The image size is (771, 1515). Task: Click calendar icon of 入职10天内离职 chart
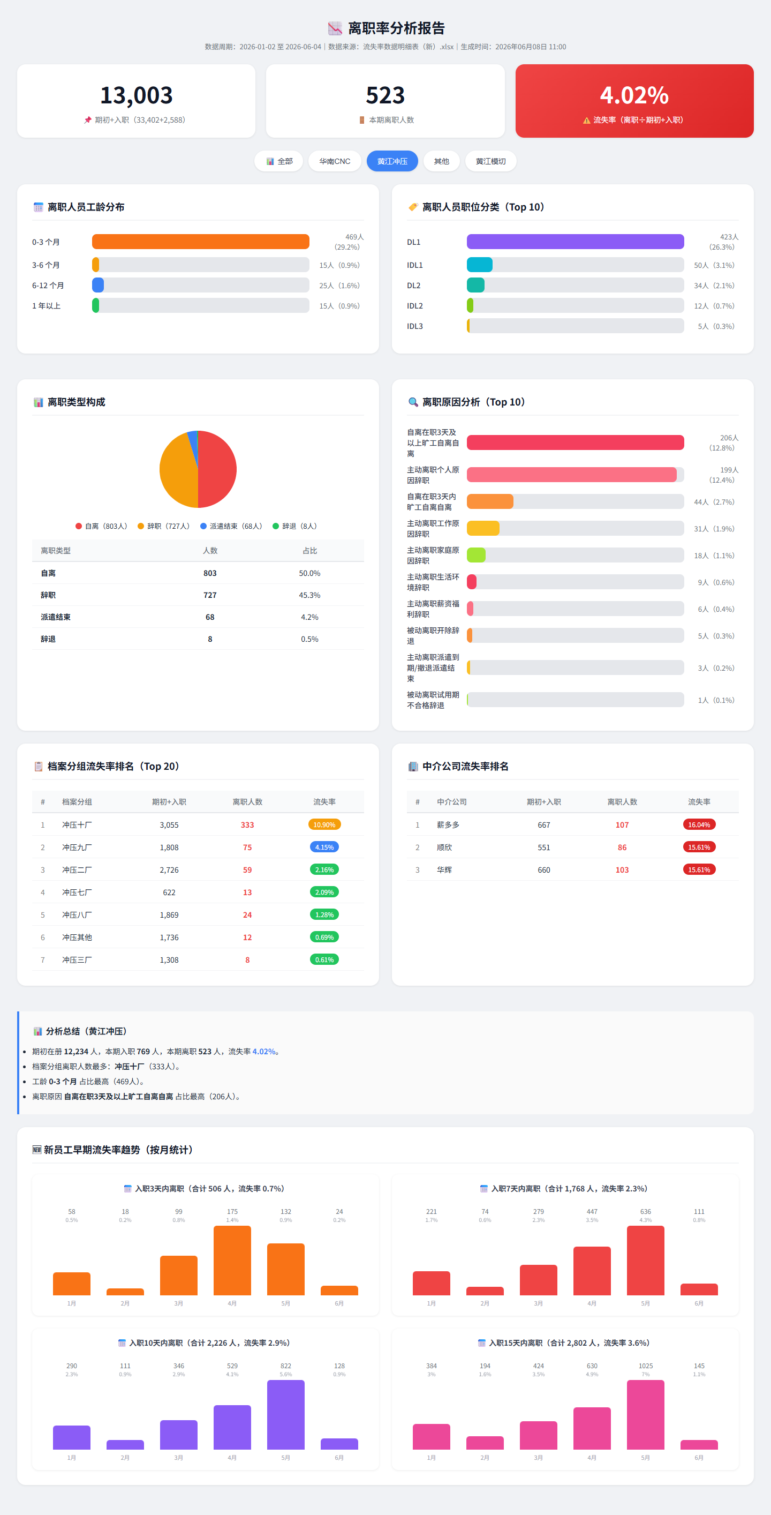122,1342
